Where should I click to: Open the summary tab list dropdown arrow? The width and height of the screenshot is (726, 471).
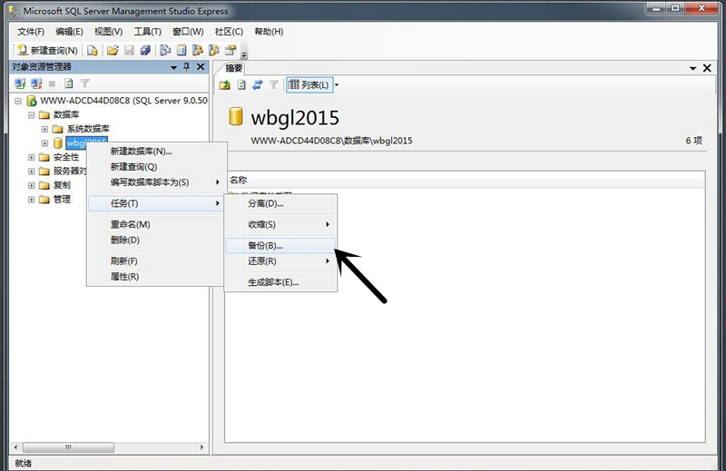tap(693, 69)
